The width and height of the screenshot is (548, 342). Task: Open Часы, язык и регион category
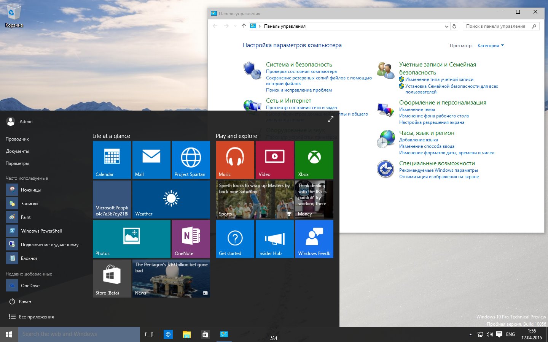coord(427,133)
